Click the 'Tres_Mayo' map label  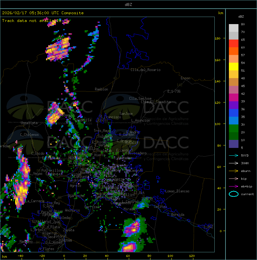102,131
